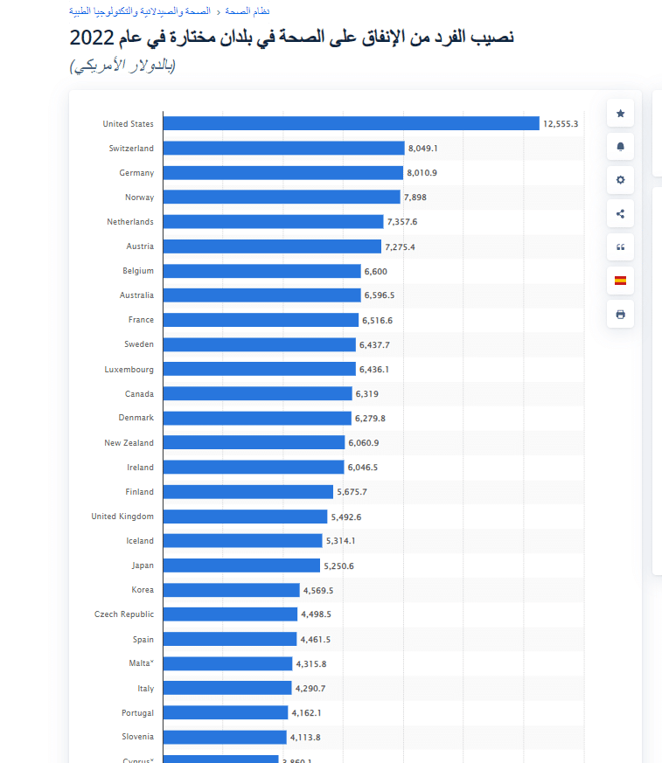Select the 12,555.3 value label

(x=561, y=123)
